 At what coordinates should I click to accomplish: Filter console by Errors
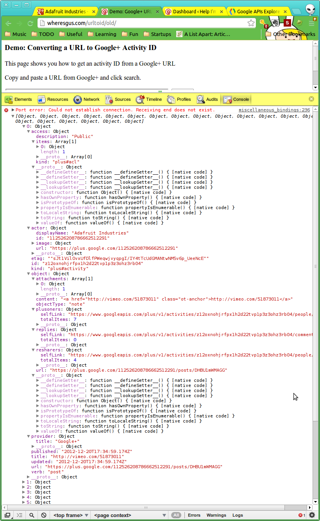click(x=194, y=515)
